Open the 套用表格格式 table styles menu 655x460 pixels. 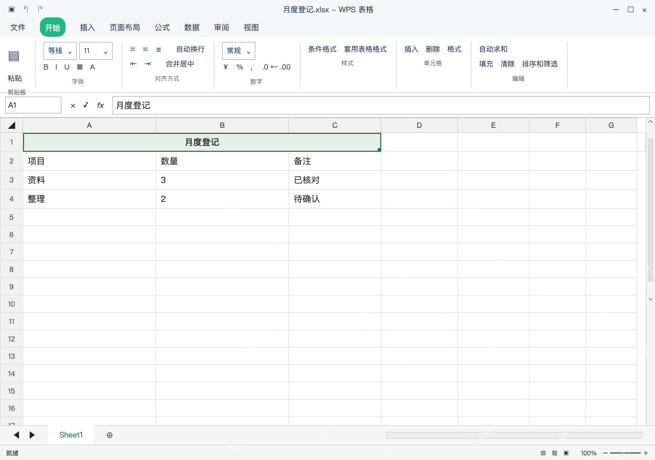pyautogui.click(x=365, y=49)
